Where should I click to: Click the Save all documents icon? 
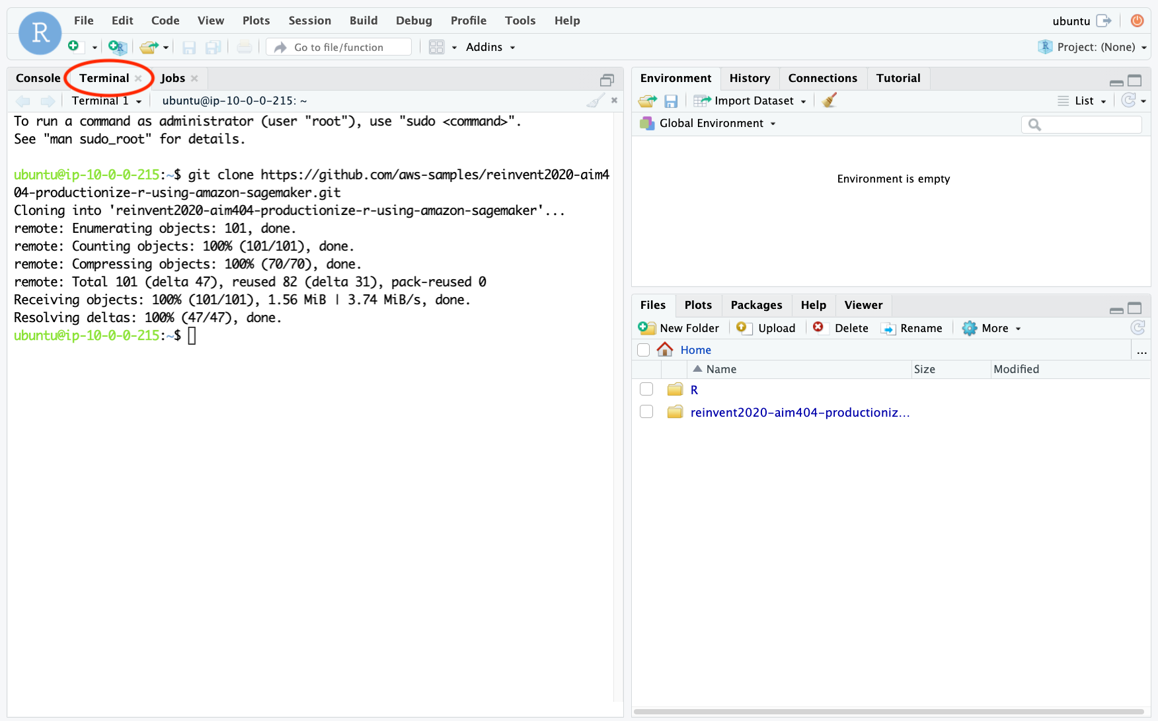pos(213,47)
